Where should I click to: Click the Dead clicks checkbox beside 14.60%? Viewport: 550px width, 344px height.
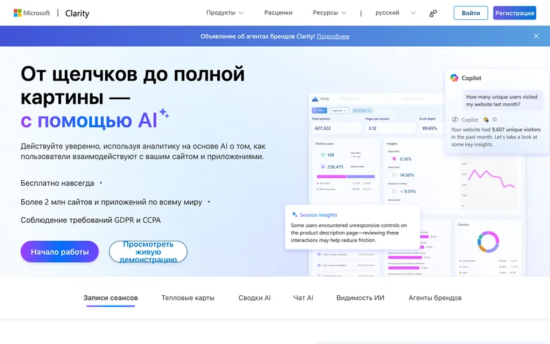coord(394,175)
